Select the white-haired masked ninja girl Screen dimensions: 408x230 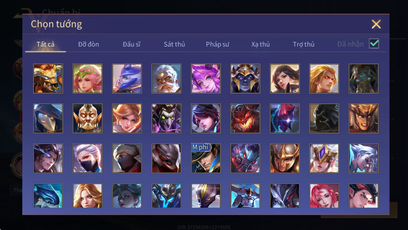(87, 158)
